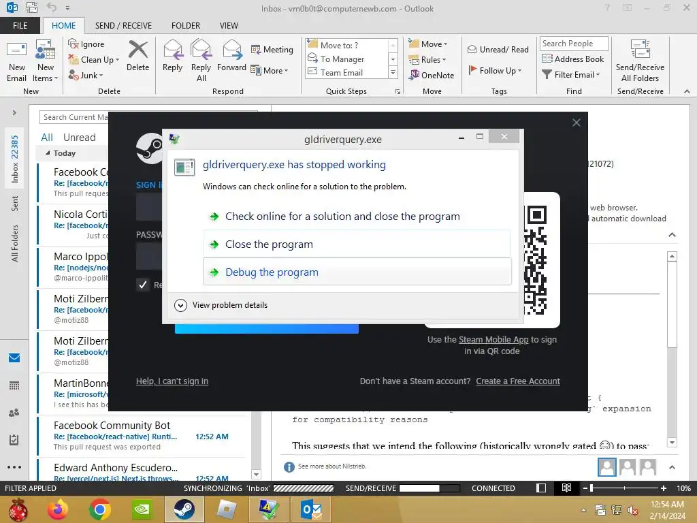This screenshot has height=523, width=697.
Task: Open Firefox from the taskbar
Action: tap(58, 509)
